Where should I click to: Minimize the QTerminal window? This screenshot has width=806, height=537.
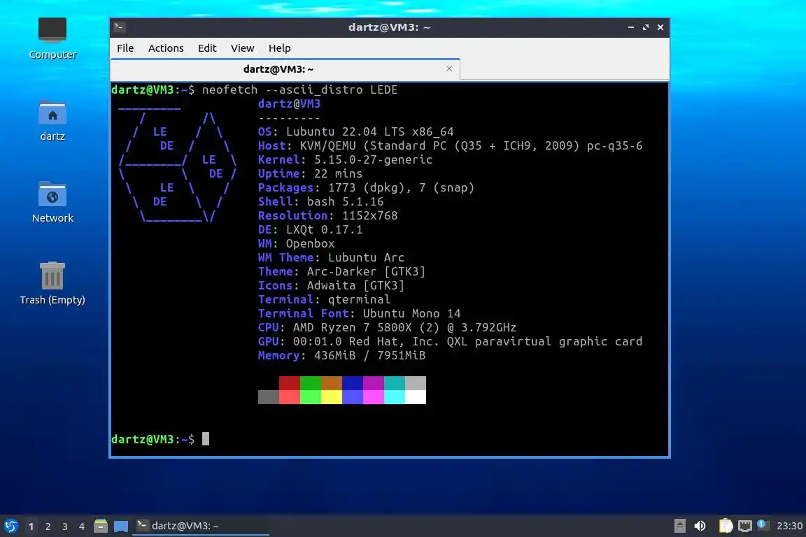point(630,27)
